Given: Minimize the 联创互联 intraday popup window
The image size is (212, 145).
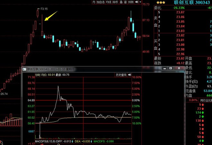Looking at the screenshot, I should (x=164, y=68).
